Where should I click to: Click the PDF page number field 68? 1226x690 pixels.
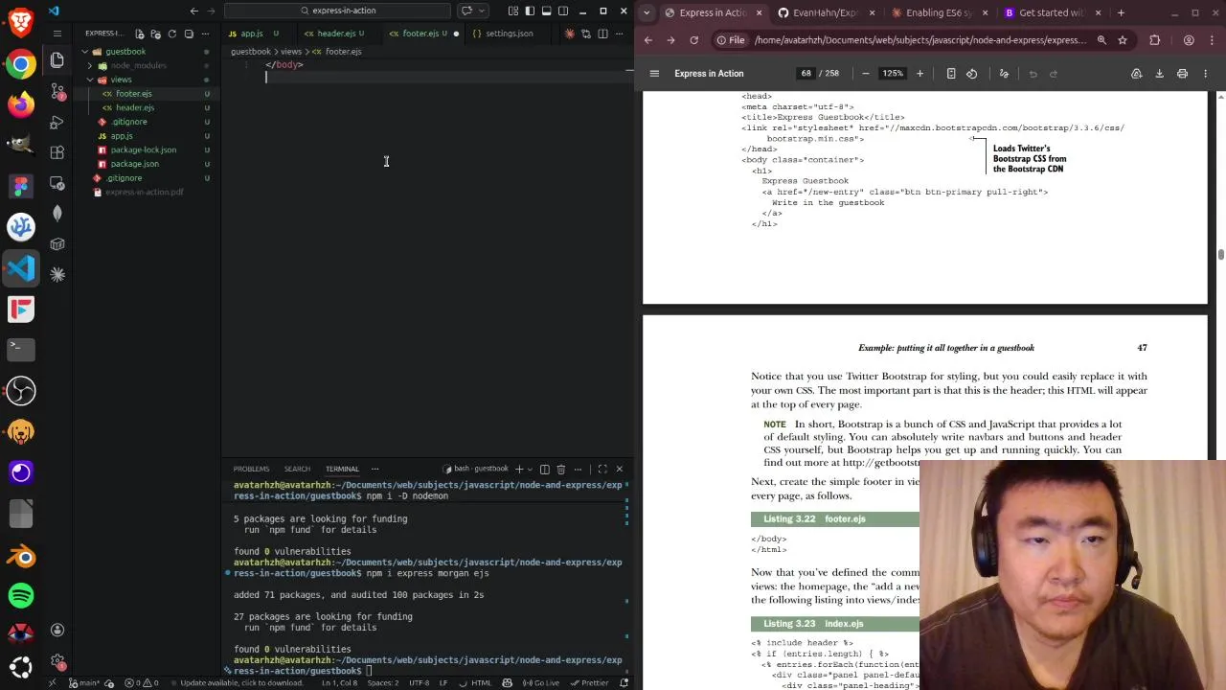[806, 74]
